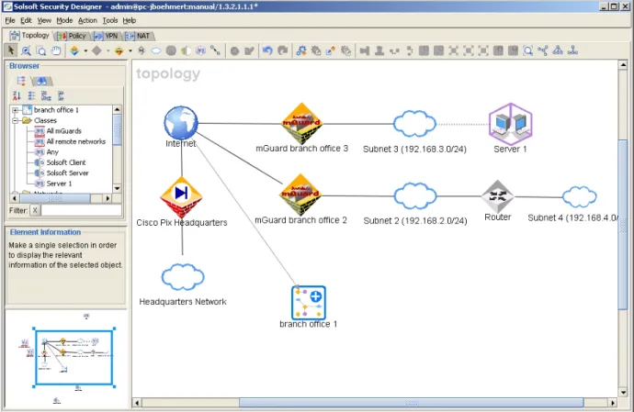Click the canvas vertical scrollbar thumb

tap(623, 225)
